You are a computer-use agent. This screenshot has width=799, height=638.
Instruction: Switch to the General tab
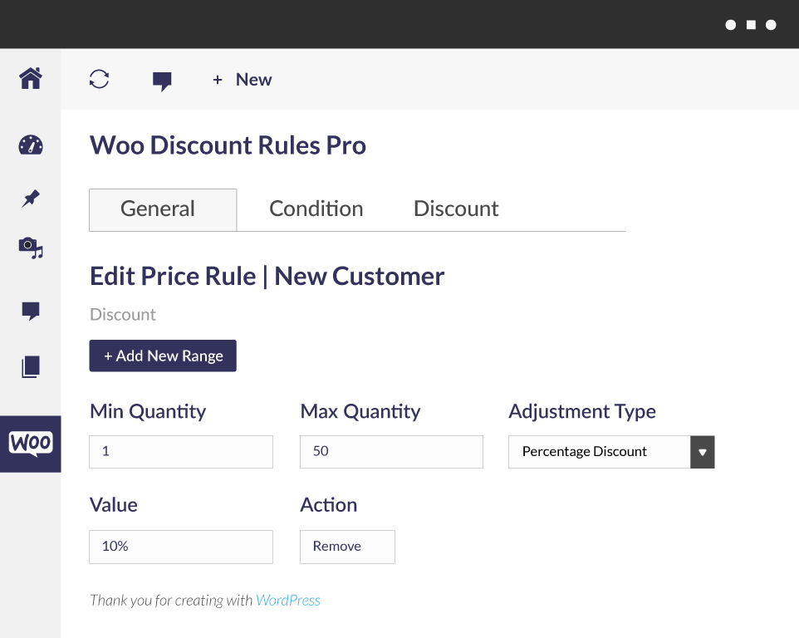point(163,210)
